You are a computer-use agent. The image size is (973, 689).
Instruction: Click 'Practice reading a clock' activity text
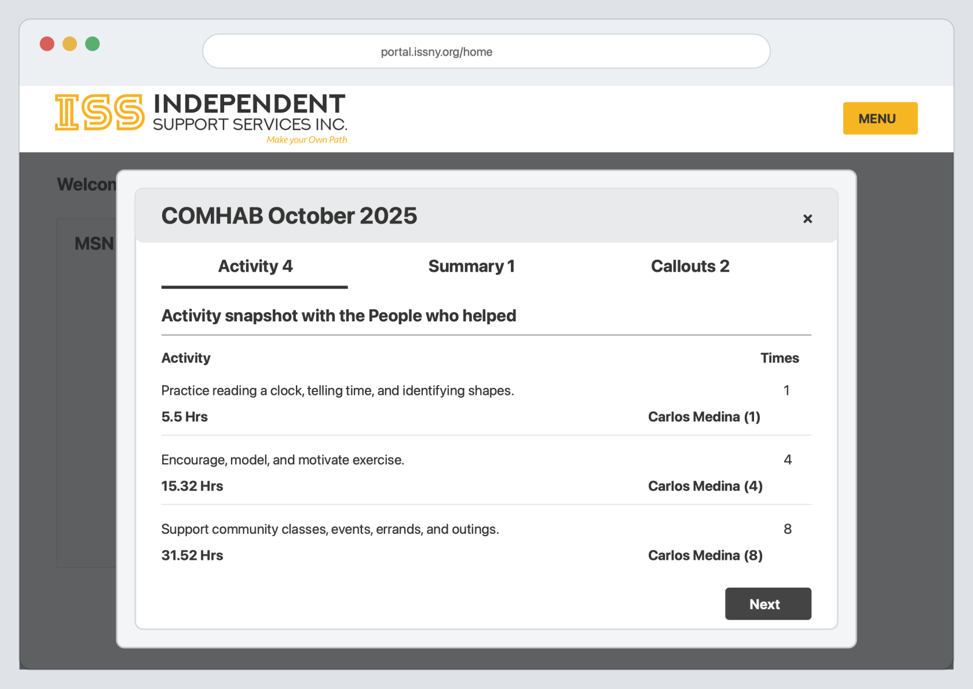click(338, 391)
